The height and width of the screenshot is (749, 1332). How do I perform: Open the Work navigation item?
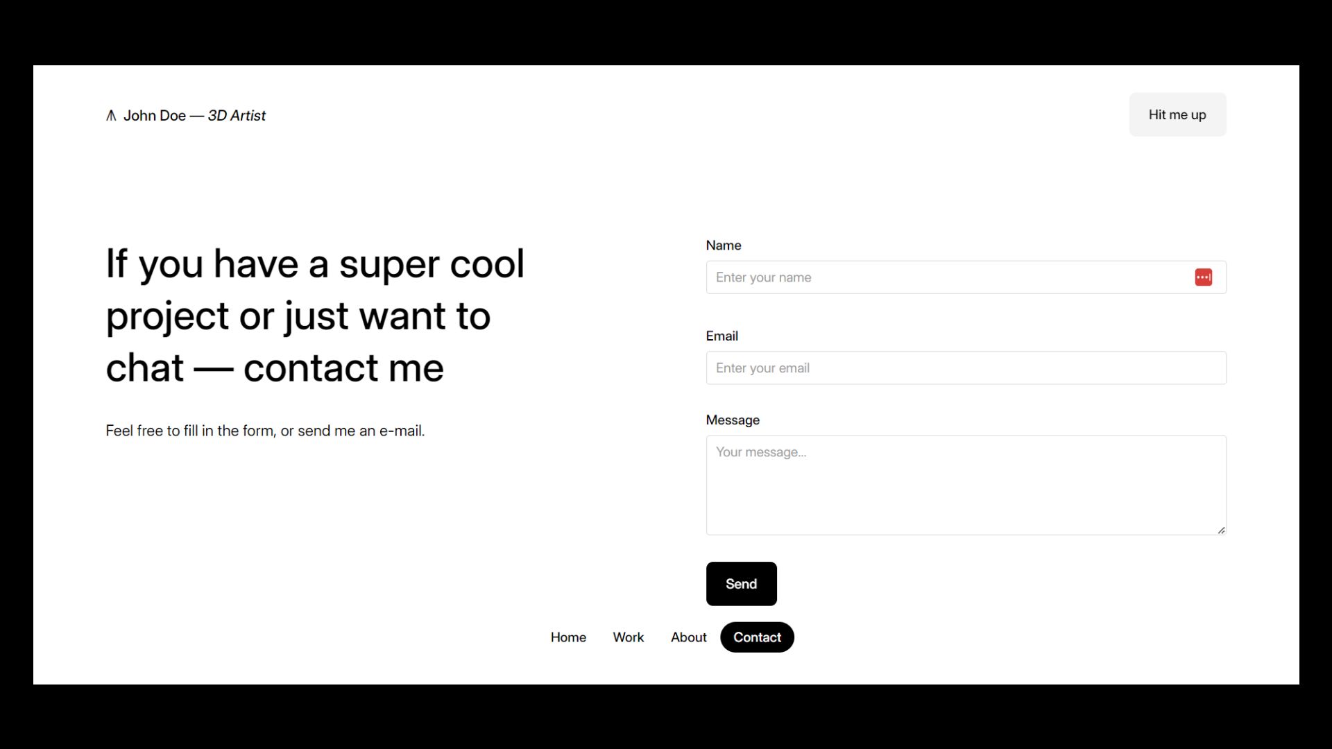coord(628,637)
